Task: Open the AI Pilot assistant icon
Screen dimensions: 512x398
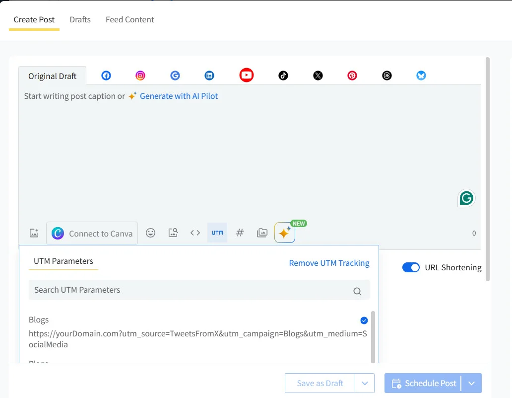Action: 284,233
